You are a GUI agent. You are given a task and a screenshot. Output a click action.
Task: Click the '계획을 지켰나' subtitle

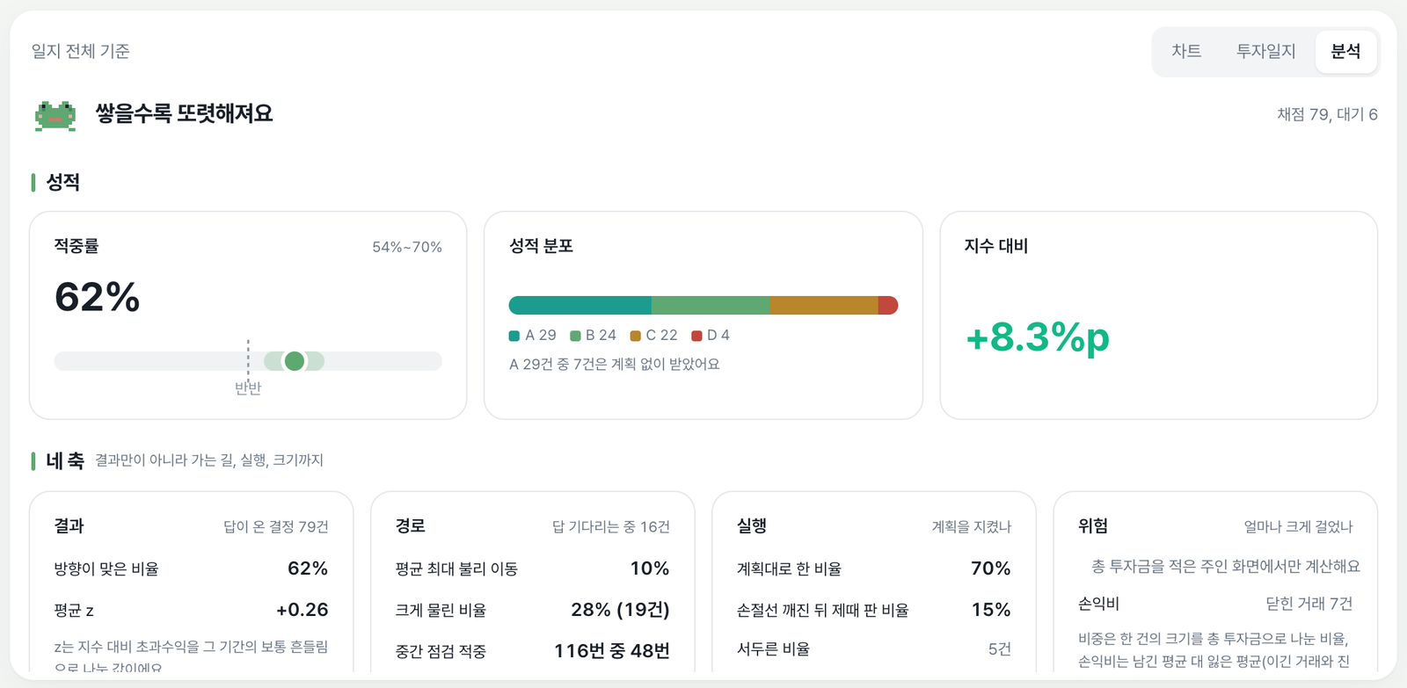(972, 527)
